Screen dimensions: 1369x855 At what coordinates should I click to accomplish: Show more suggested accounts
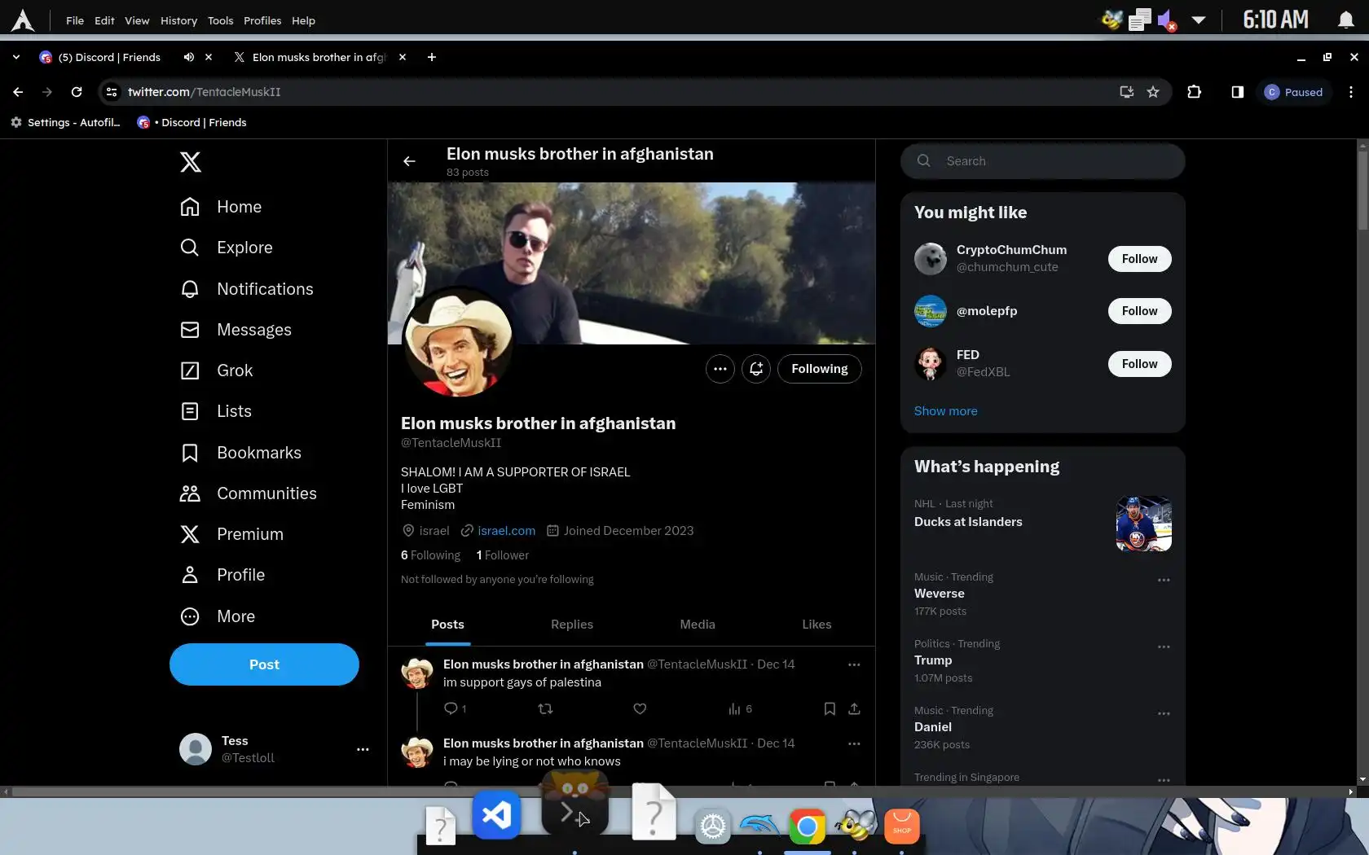(x=945, y=411)
